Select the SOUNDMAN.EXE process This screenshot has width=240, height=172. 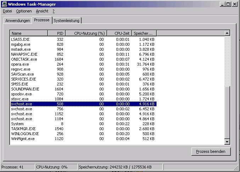pyautogui.click(x=83, y=89)
